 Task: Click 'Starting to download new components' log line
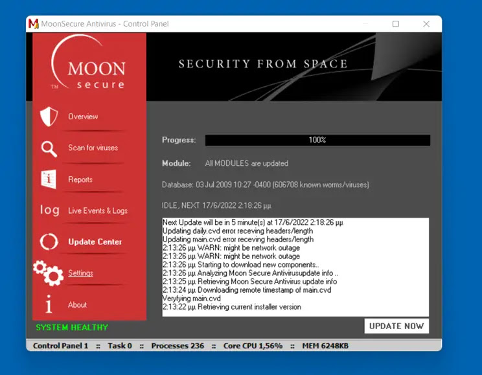point(241,265)
